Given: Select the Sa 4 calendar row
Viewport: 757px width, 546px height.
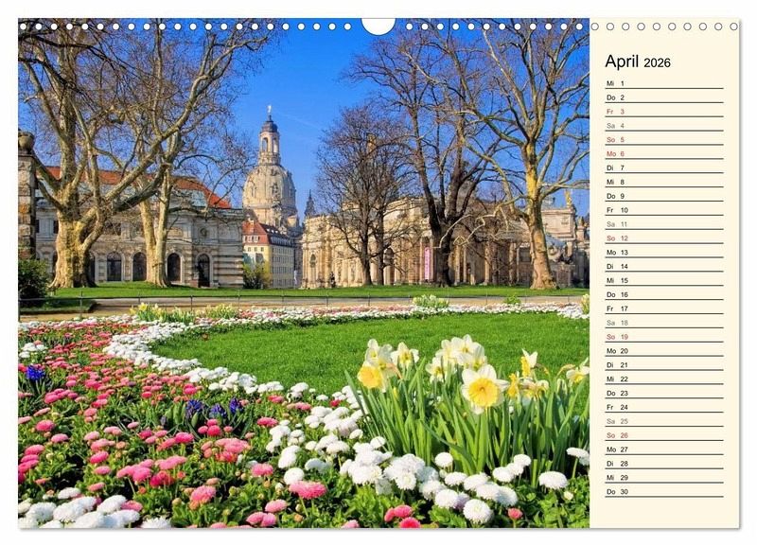Looking at the screenshot, I should pos(664,125).
